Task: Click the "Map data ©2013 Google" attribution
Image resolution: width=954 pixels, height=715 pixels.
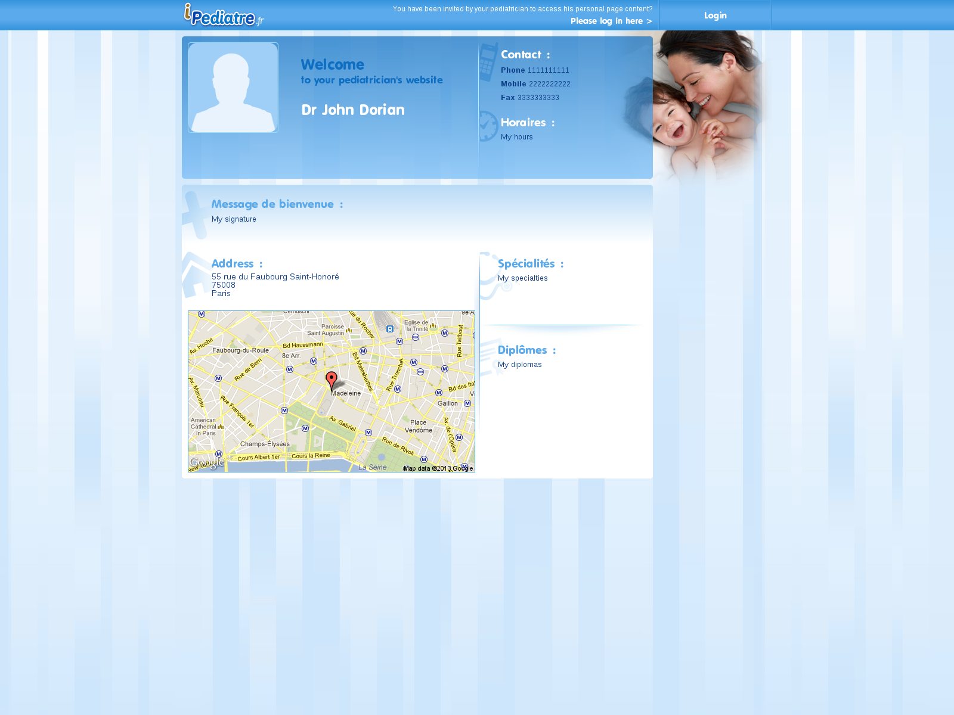Action: [x=438, y=468]
